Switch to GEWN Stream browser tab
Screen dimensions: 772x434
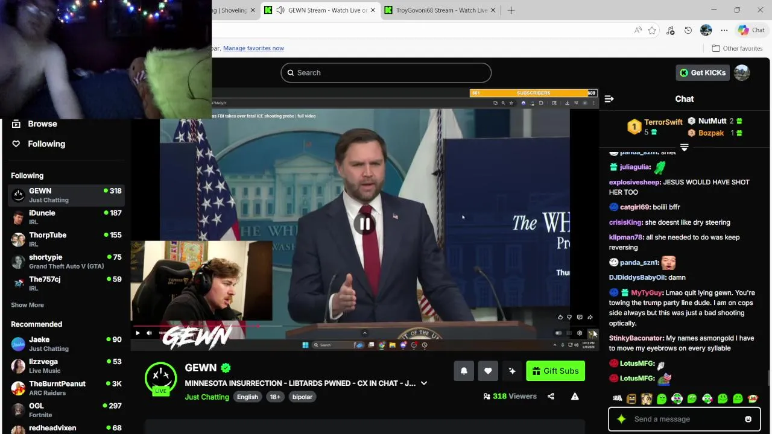(x=321, y=10)
